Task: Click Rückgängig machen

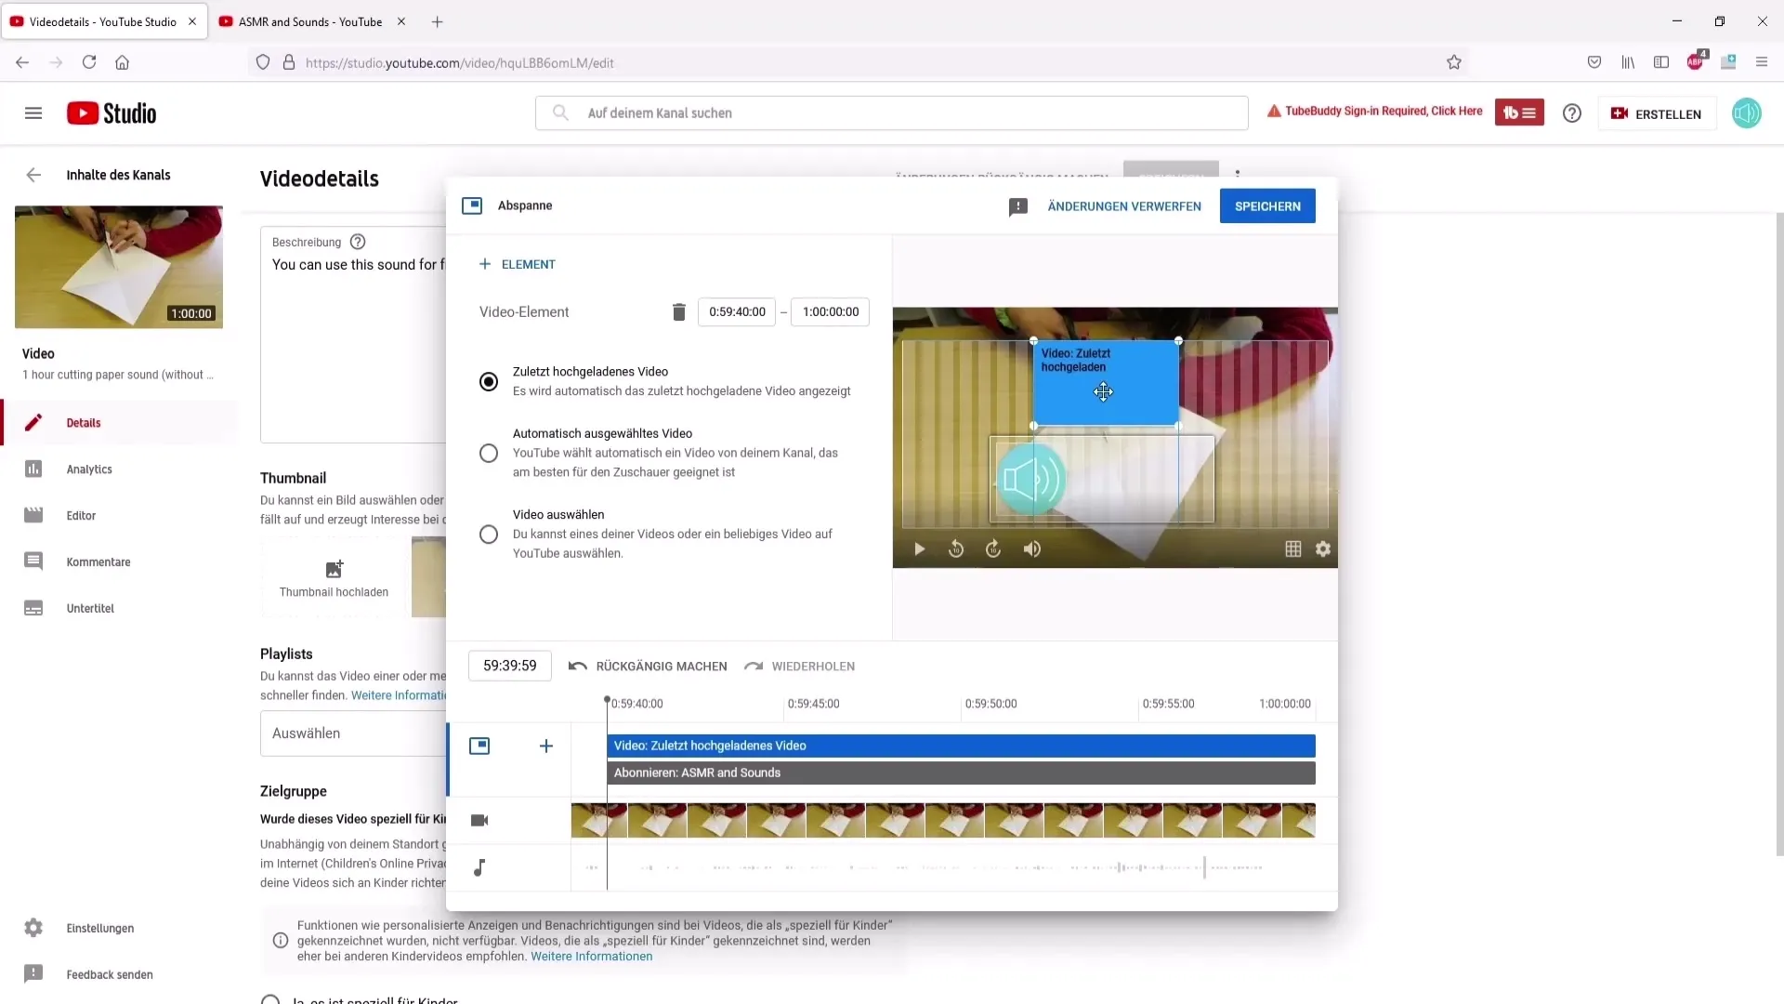Action: [x=648, y=667]
